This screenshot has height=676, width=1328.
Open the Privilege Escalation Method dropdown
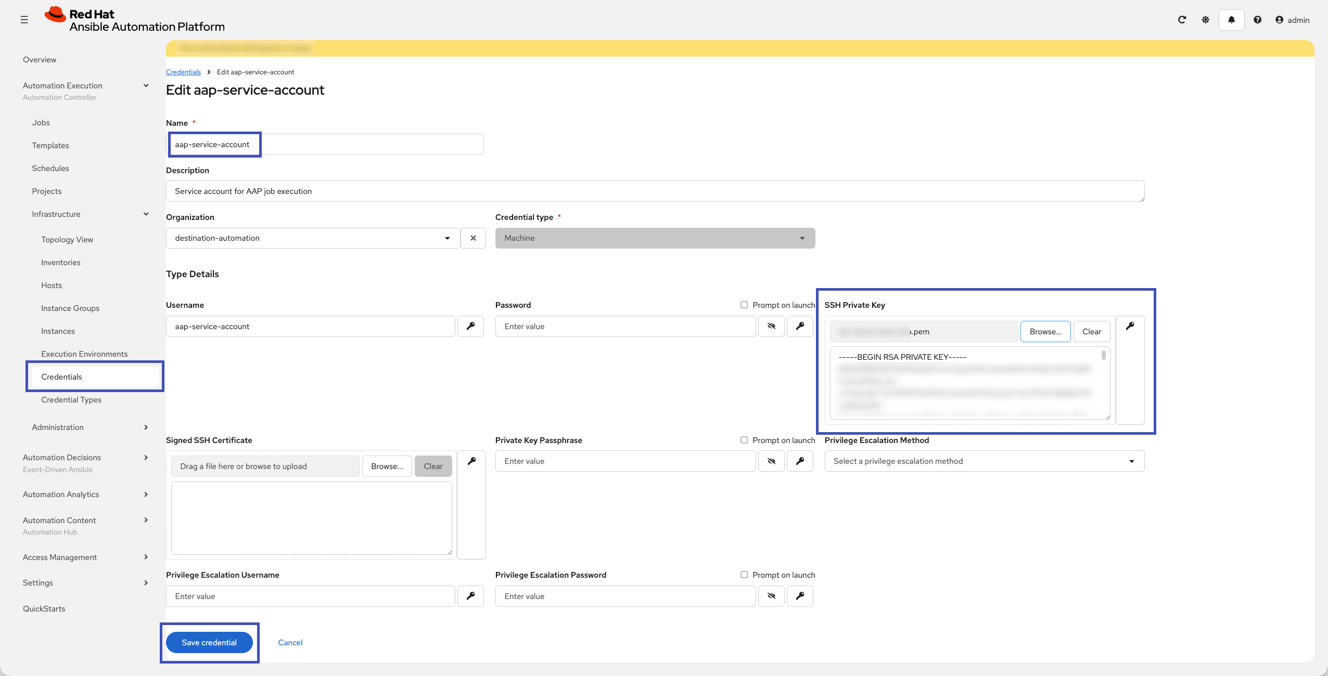(x=984, y=461)
